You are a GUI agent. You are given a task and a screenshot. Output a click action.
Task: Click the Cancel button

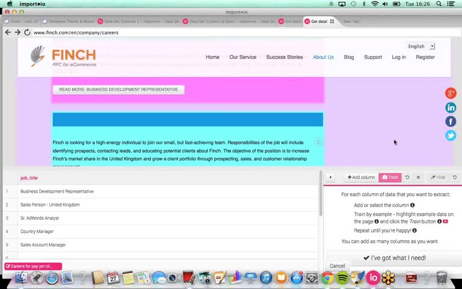coord(337,266)
